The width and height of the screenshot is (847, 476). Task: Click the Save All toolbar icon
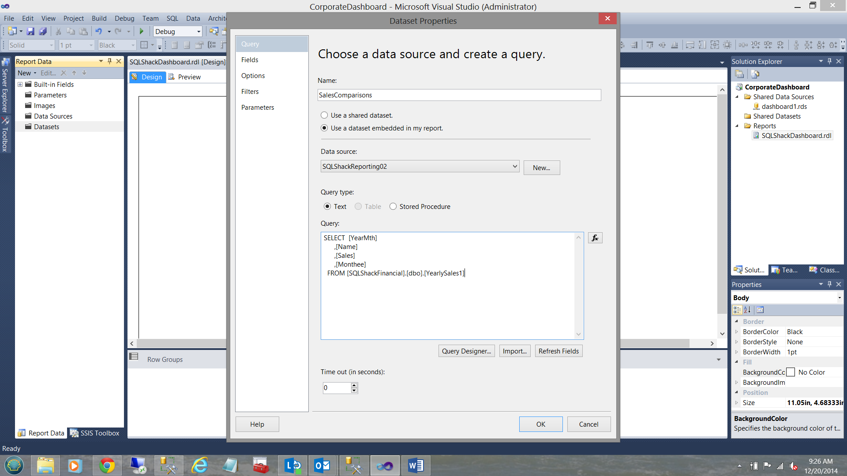coord(43,31)
